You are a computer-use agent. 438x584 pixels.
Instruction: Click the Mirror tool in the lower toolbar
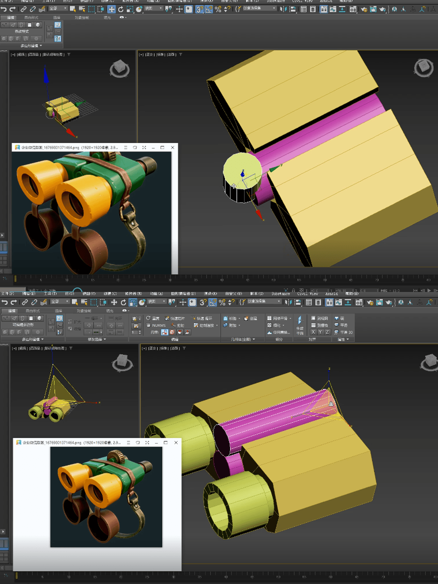pos(288,302)
